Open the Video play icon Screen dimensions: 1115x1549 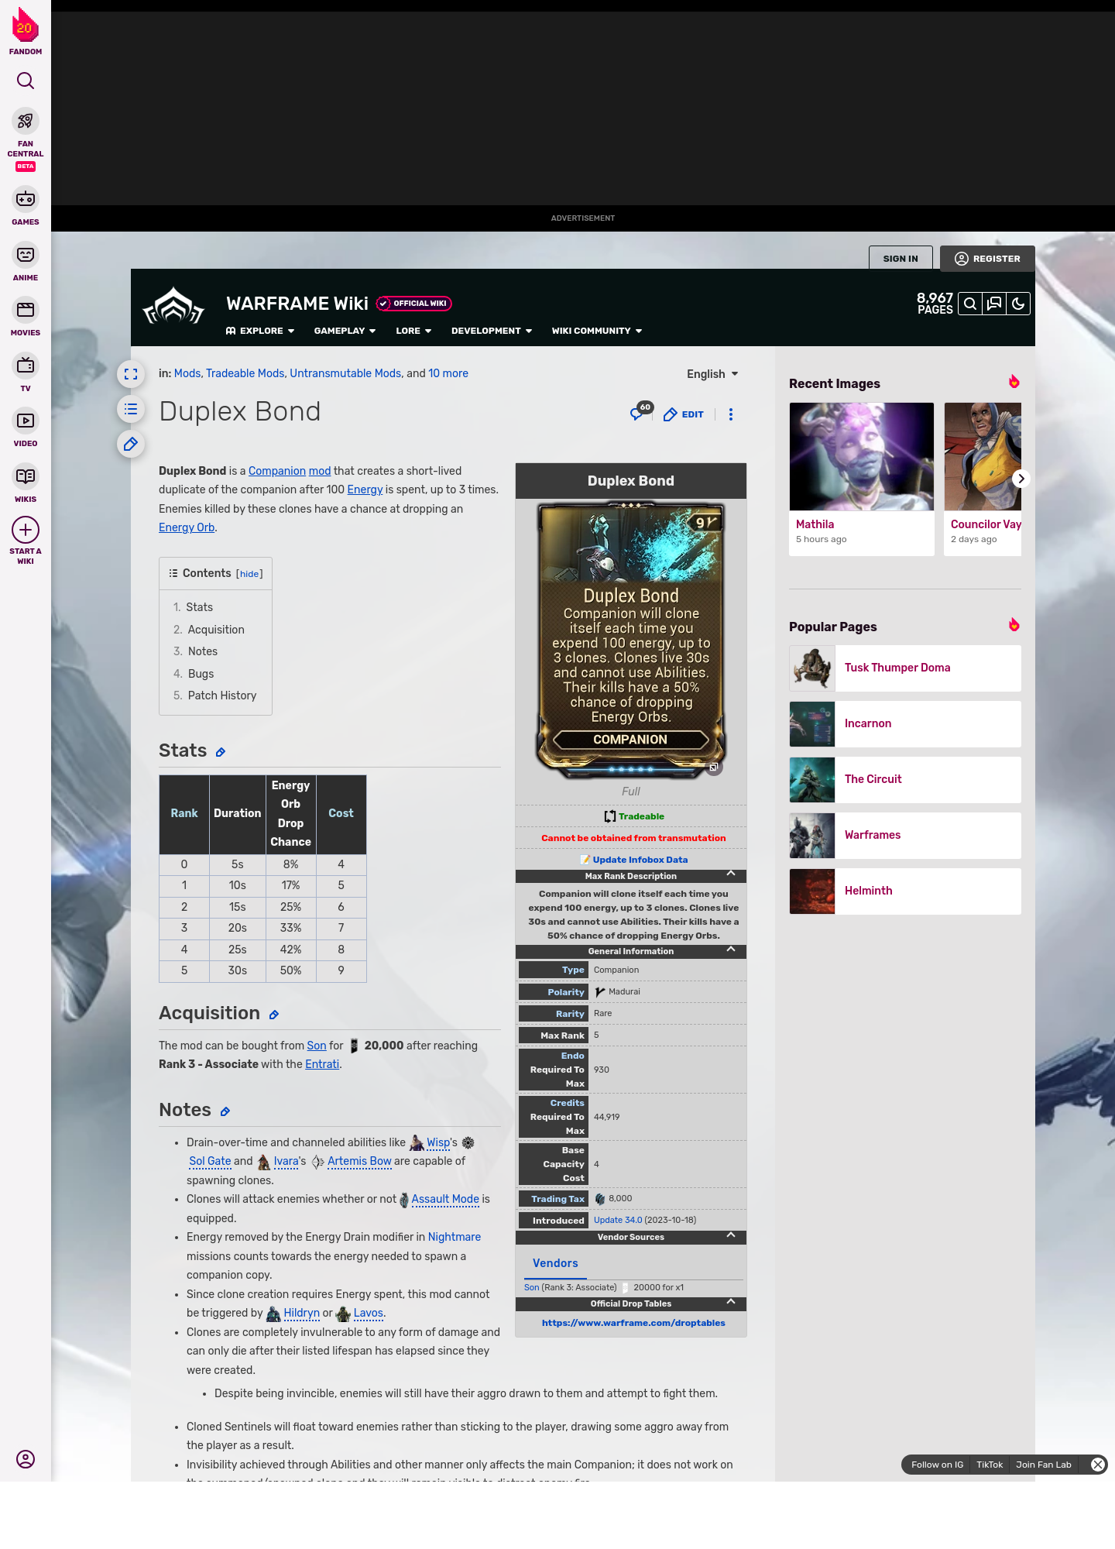(26, 421)
